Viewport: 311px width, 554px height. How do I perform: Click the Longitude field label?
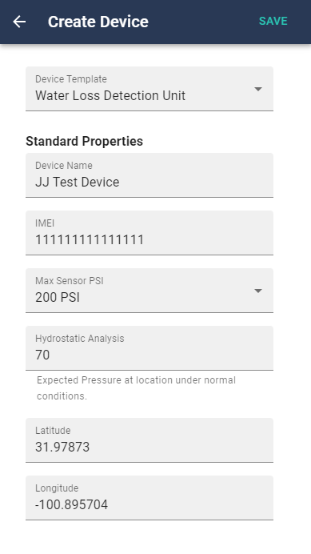[x=57, y=488]
